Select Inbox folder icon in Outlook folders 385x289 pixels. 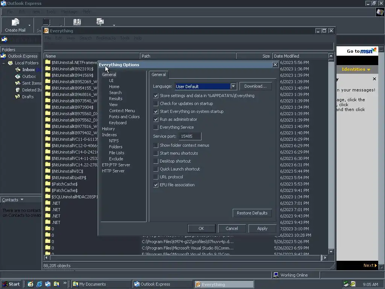click(18, 70)
